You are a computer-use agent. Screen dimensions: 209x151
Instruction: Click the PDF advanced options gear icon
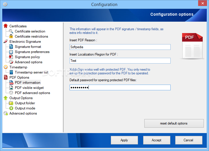click(11, 93)
